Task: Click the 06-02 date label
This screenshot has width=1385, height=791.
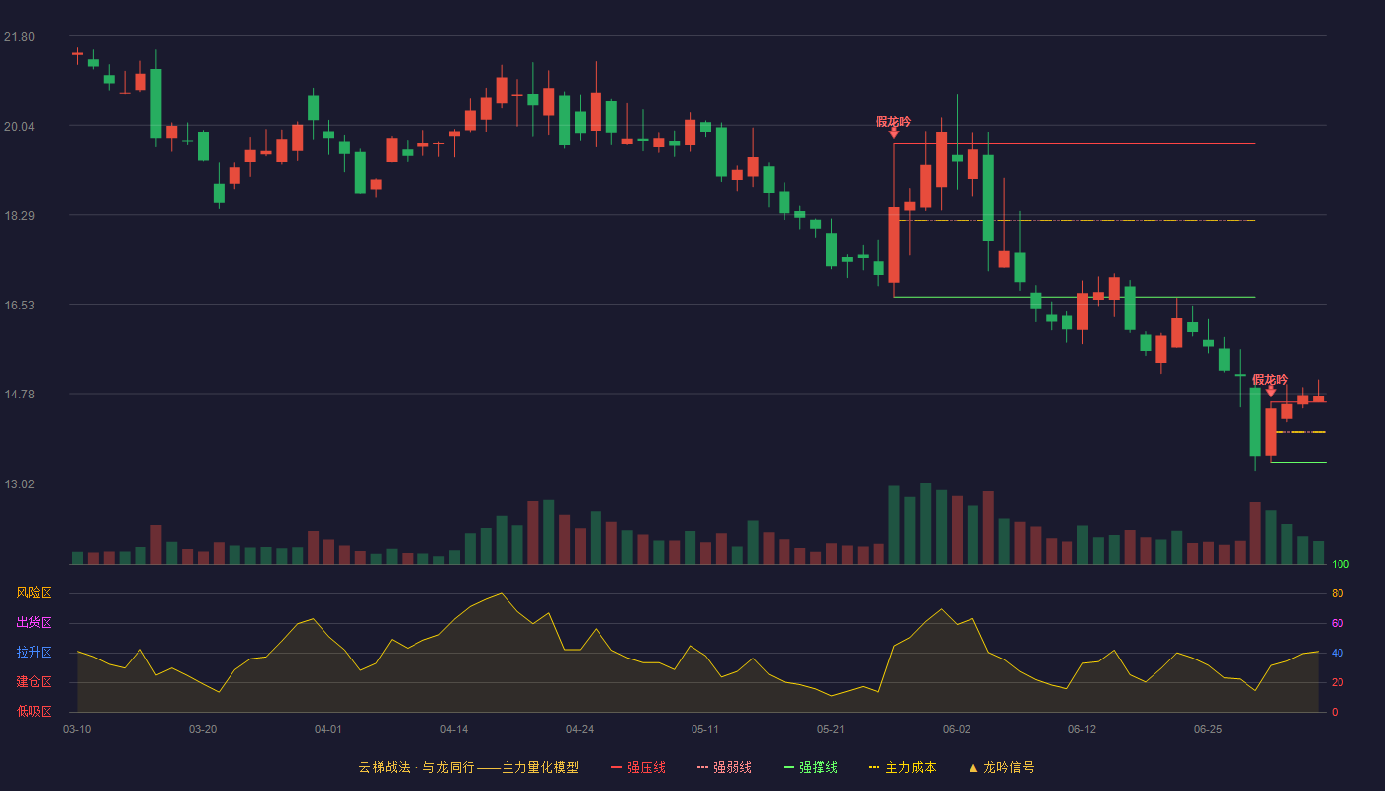Action: tap(957, 729)
